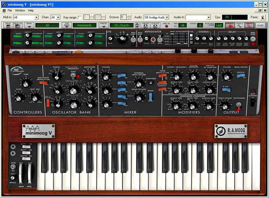
Task: Open the File menu
Action: pos(10,10)
